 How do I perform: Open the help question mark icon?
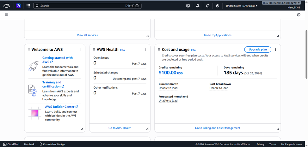[x=208, y=6]
